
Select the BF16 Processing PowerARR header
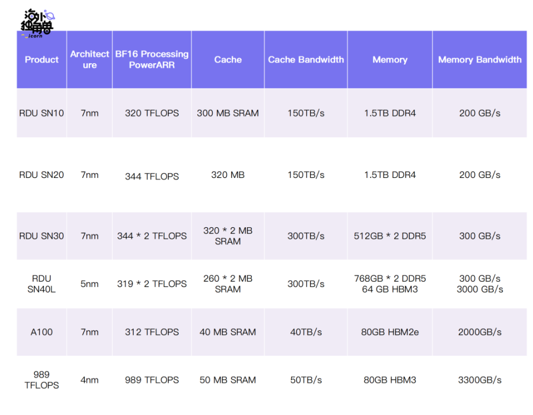click(x=151, y=59)
